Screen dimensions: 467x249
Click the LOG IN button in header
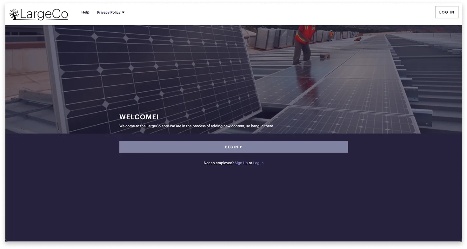click(x=447, y=12)
